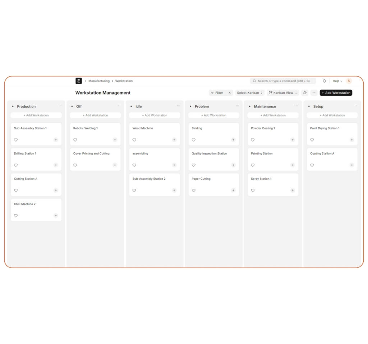Click the plus icon on Paint Drying Station 1 card
The image size is (368, 344).
pos(352,140)
